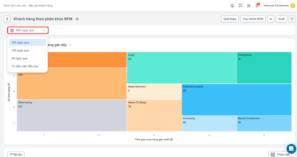The width and height of the screenshot is (297, 157).
Task: Open the notifications bell
Action: (x=257, y=6)
